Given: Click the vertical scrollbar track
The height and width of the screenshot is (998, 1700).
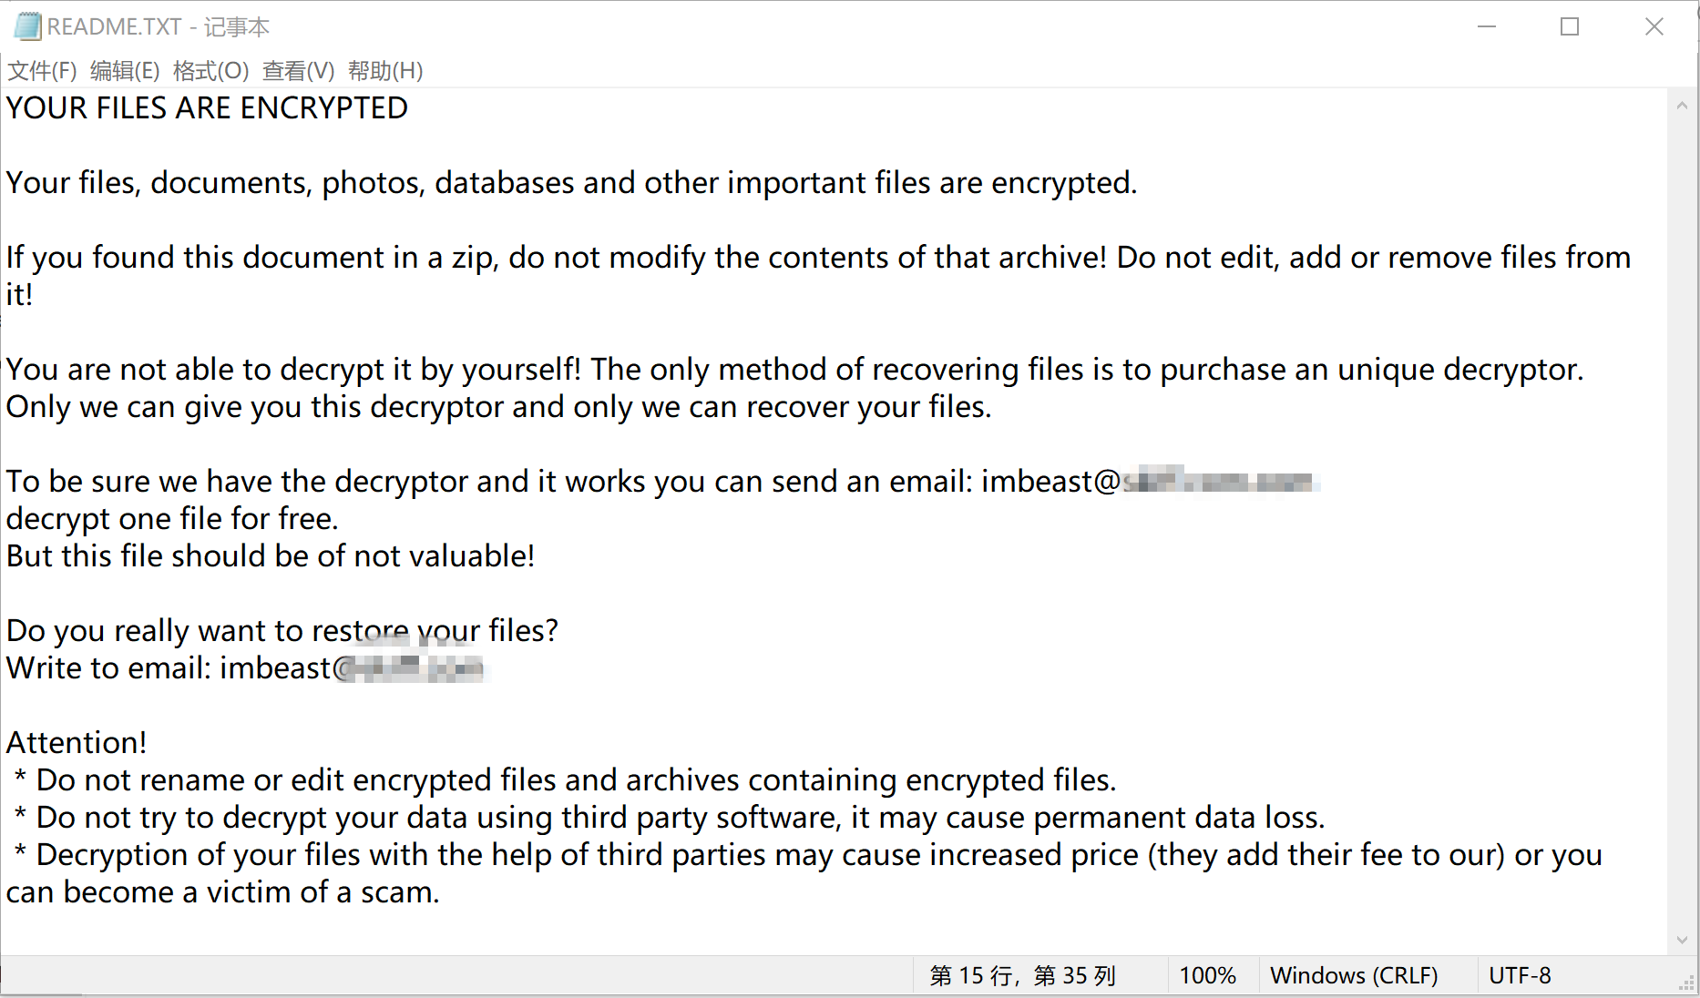Looking at the screenshot, I should click(1682, 519).
